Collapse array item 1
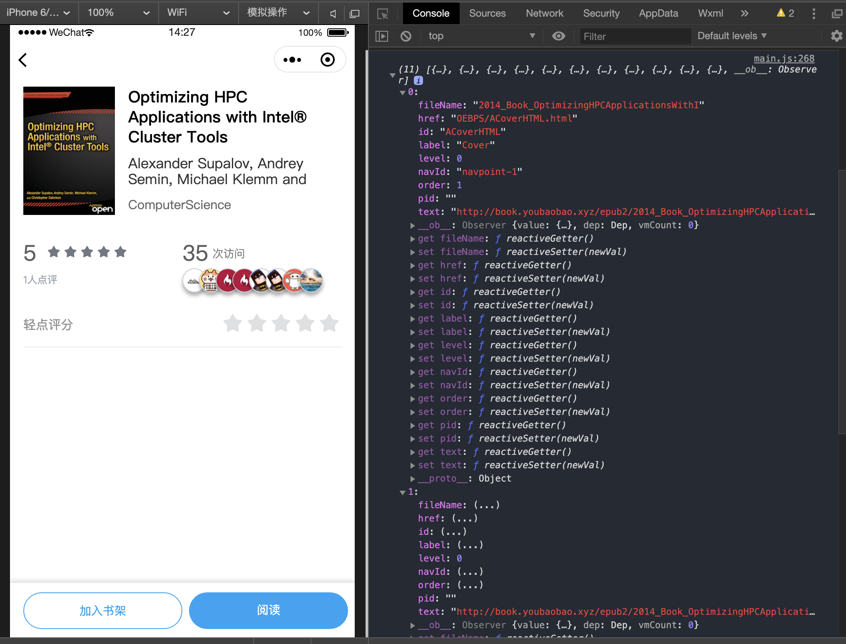This screenshot has height=644, width=846. [403, 492]
